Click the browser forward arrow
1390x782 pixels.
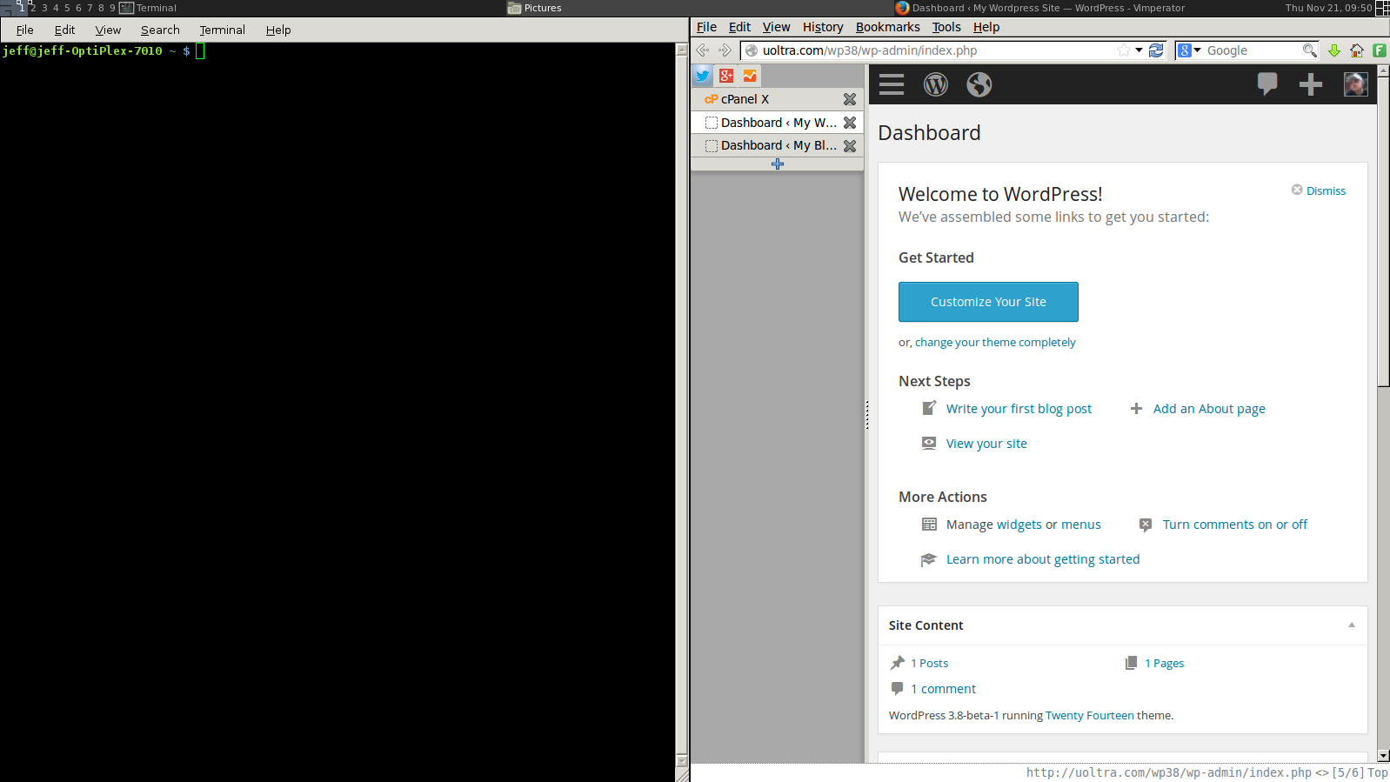[725, 50]
